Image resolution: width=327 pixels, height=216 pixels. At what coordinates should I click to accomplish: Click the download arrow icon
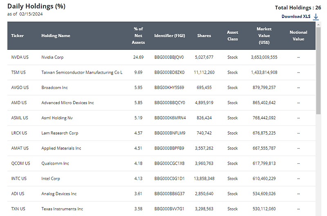(x=316, y=17)
